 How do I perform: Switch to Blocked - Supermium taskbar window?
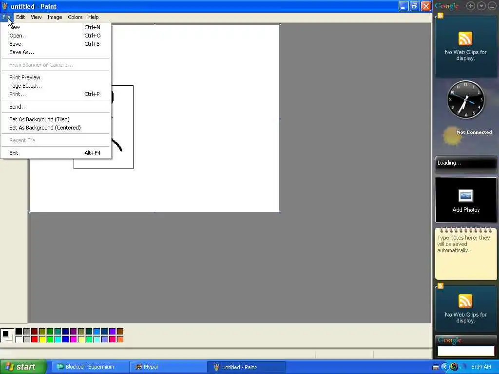pos(89,367)
